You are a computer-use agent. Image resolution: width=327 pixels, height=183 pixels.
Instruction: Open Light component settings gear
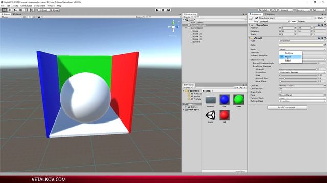(325, 38)
